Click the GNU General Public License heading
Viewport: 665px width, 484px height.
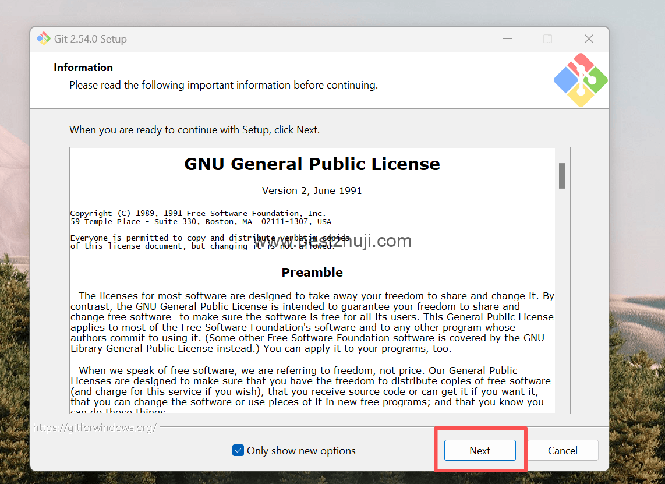pos(312,164)
